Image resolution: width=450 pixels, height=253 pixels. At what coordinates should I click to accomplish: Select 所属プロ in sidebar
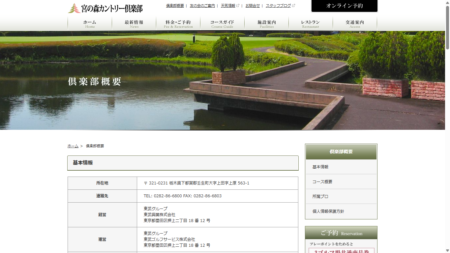(x=341, y=197)
